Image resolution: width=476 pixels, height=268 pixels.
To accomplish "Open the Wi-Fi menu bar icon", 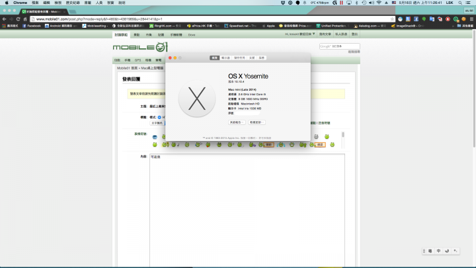I will tap(379, 3).
